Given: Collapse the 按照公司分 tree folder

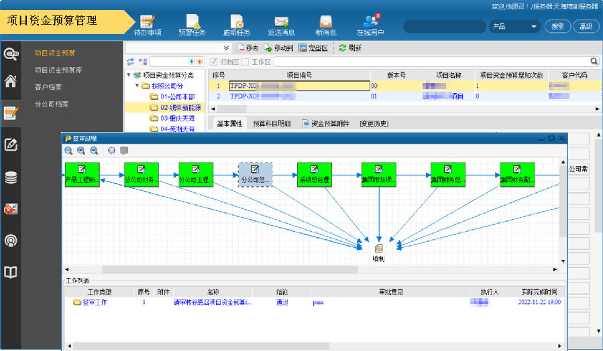Looking at the screenshot, I should (x=137, y=86).
